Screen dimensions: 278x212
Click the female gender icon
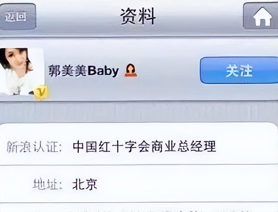(131, 70)
